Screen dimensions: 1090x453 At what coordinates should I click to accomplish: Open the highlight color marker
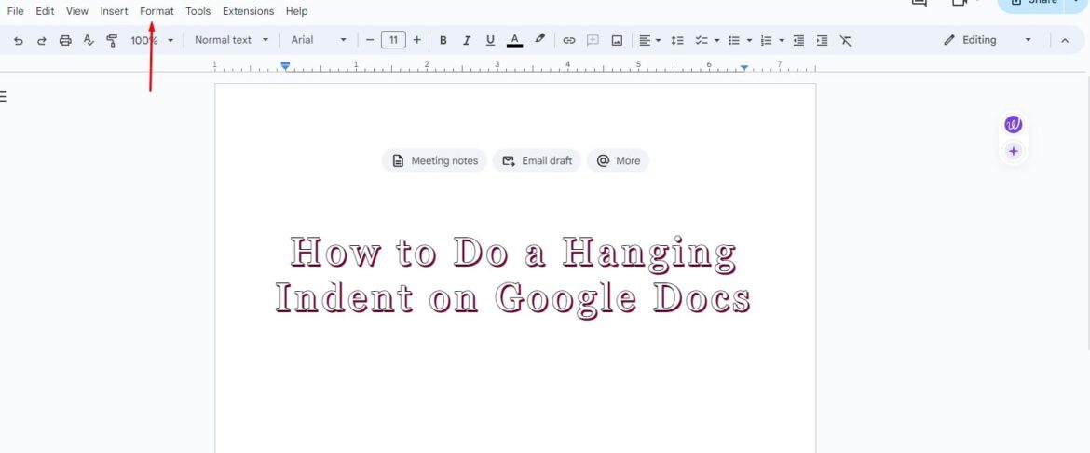click(x=539, y=40)
